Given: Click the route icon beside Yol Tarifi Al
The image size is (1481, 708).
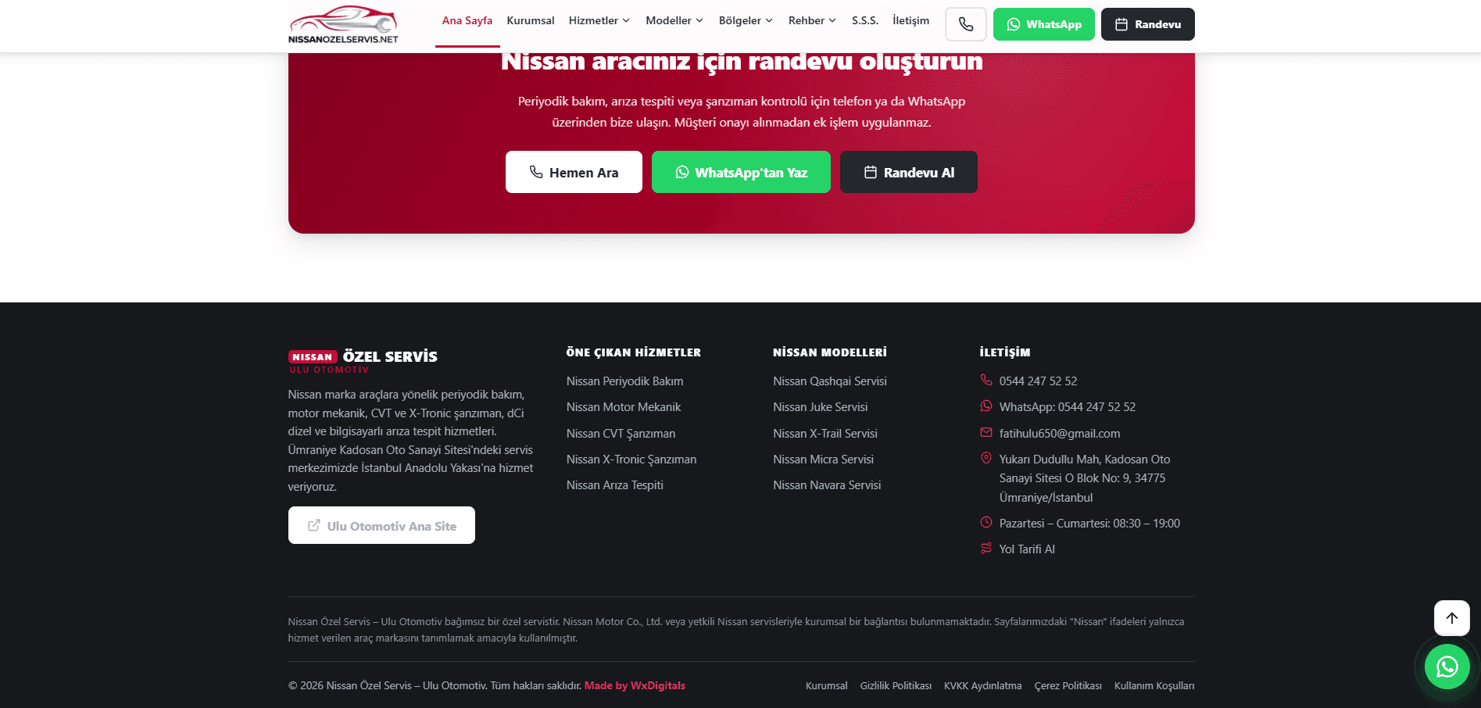Looking at the screenshot, I should pos(986,548).
